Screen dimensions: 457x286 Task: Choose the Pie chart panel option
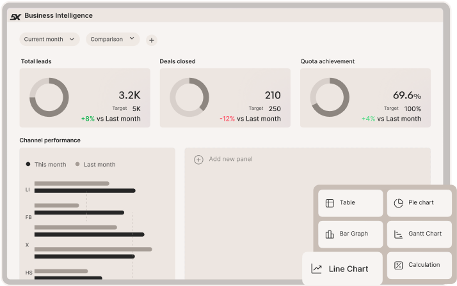coord(419,203)
